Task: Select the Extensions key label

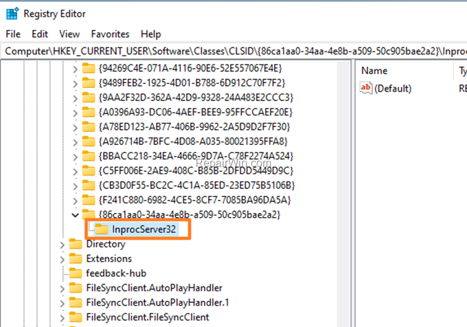Action: [109, 258]
